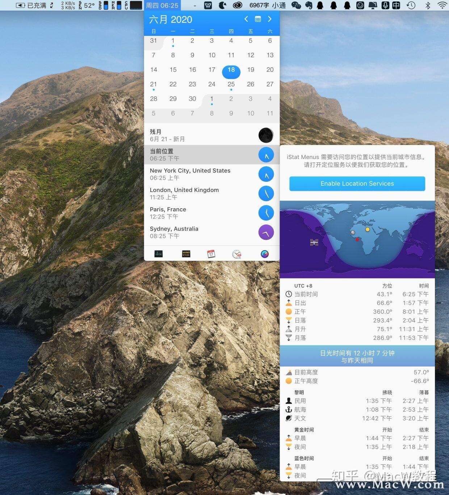Open WeChat from the menu bar
This screenshot has width=449, height=495.
[x=296, y=5]
